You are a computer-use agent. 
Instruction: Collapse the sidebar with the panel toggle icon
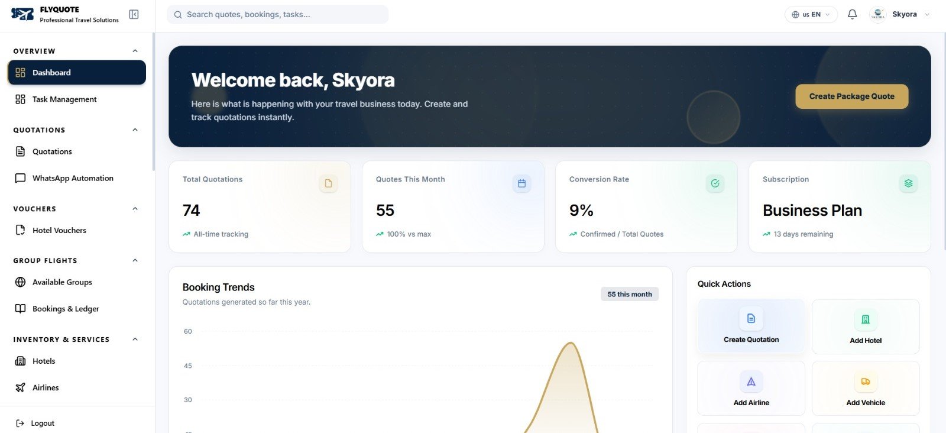click(134, 14)
